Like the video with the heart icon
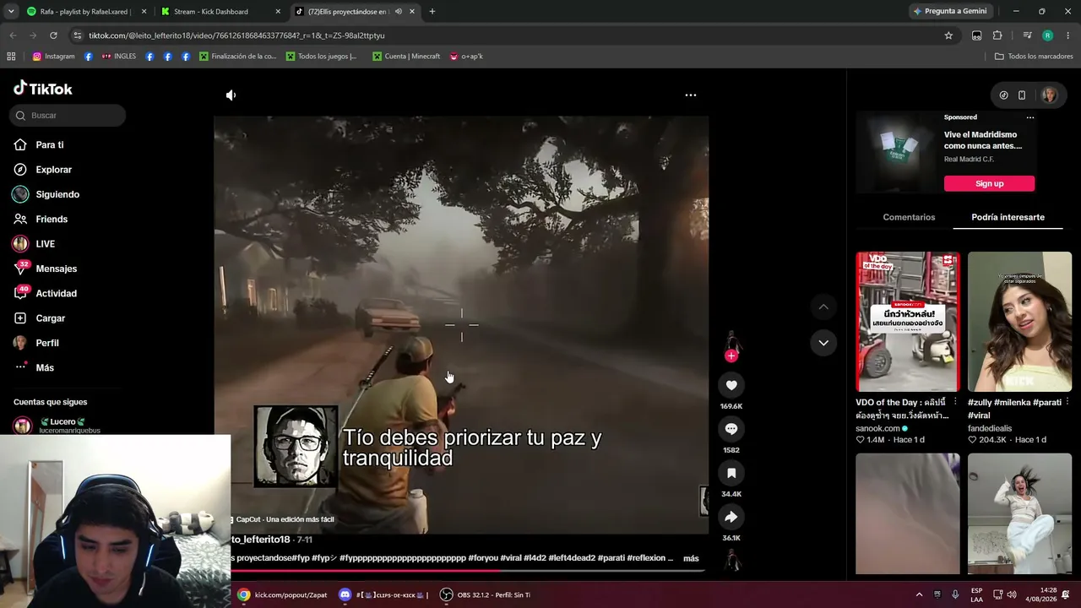The height and width of the screenshot is (608, 1081). [731, 385]
